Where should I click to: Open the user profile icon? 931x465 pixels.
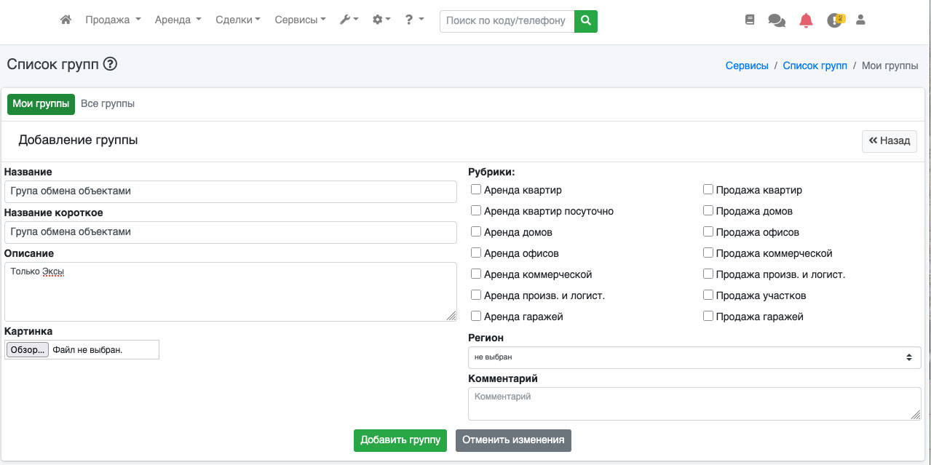[860, 20]
